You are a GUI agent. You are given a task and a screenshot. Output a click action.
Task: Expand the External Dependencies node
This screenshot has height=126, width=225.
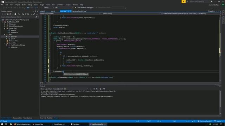point(5,26)
